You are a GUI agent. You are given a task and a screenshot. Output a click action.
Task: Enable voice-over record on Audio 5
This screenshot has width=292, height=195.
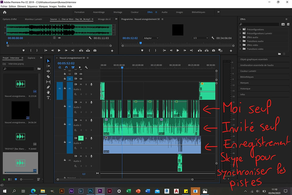point(91,156)
